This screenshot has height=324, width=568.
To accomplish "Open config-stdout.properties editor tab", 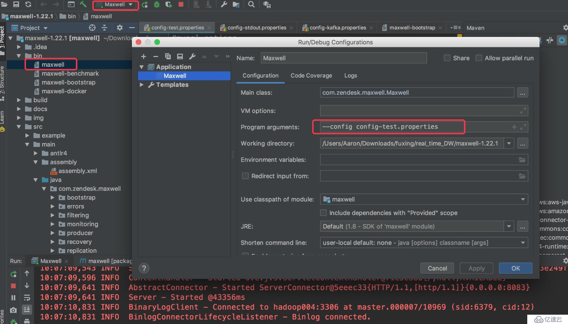I will (257, 28).
